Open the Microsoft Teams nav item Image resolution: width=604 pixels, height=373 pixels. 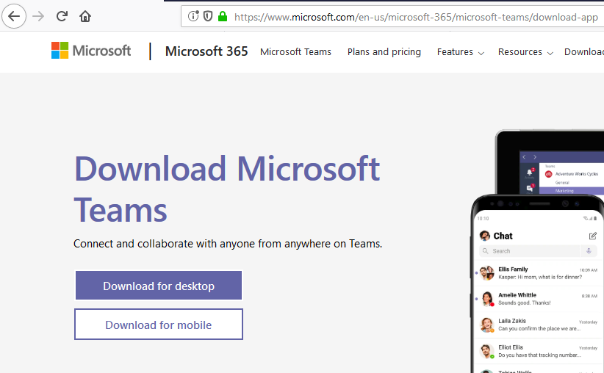[295, 52]
